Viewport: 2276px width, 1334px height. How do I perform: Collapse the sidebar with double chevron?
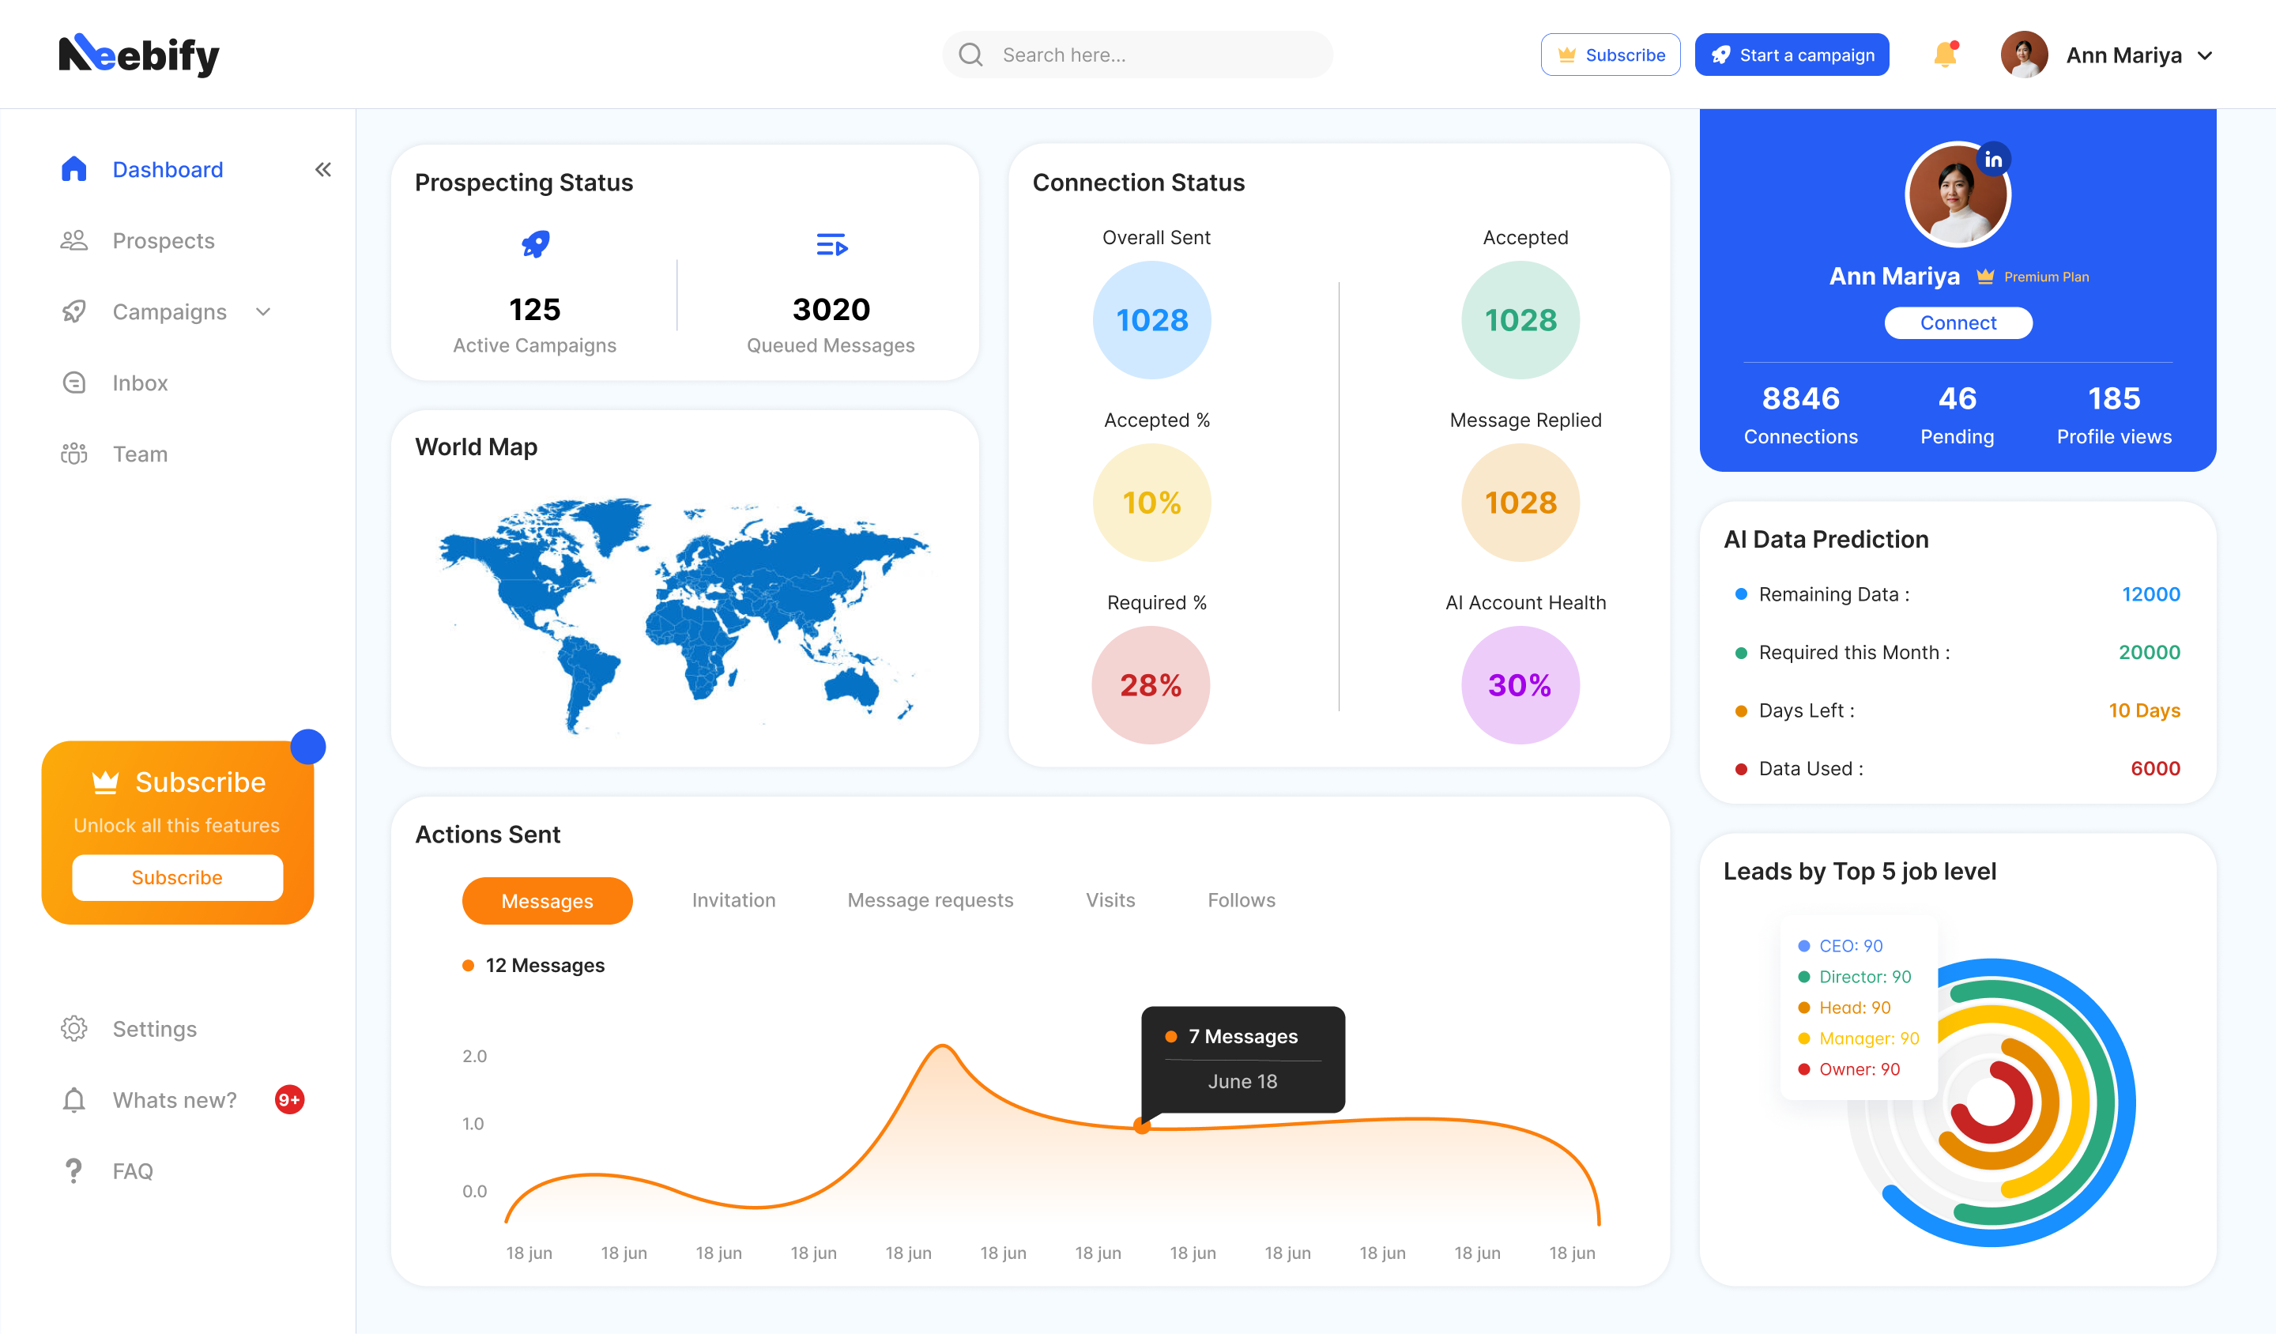tap(322, 169)
